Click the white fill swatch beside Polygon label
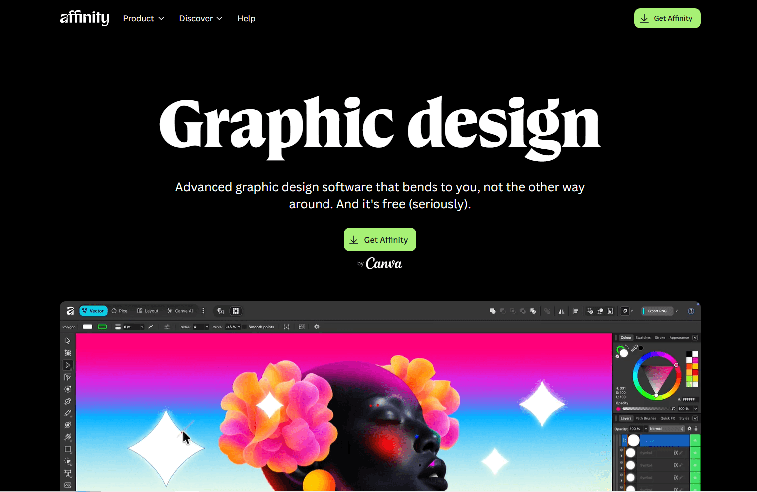This screenshot has width=757, height=492. 88,327
